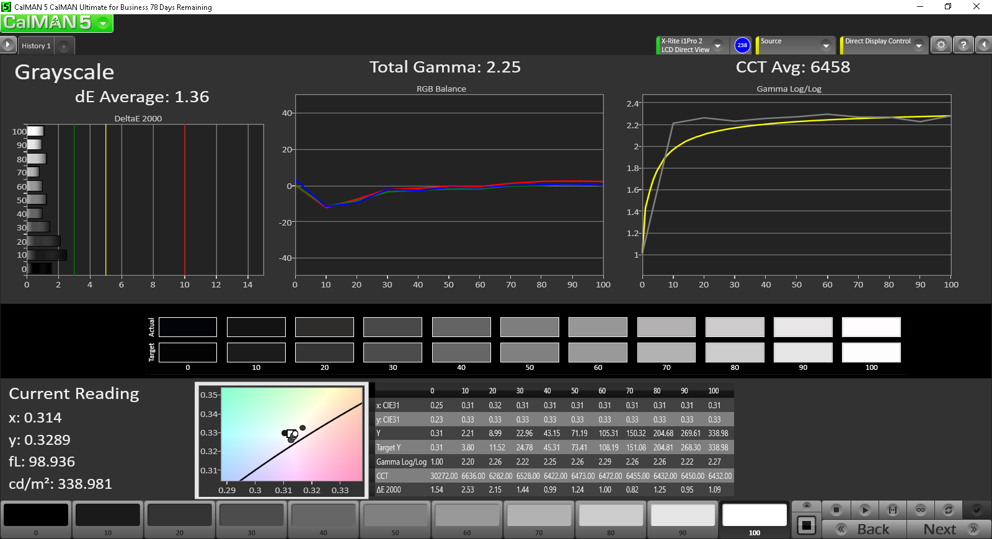Click the refresh cycle icon
This screenshot has width=992, height=539.
coord(948,510)
